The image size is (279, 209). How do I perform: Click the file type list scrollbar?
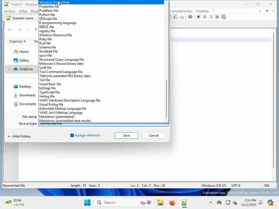[166, 99]
